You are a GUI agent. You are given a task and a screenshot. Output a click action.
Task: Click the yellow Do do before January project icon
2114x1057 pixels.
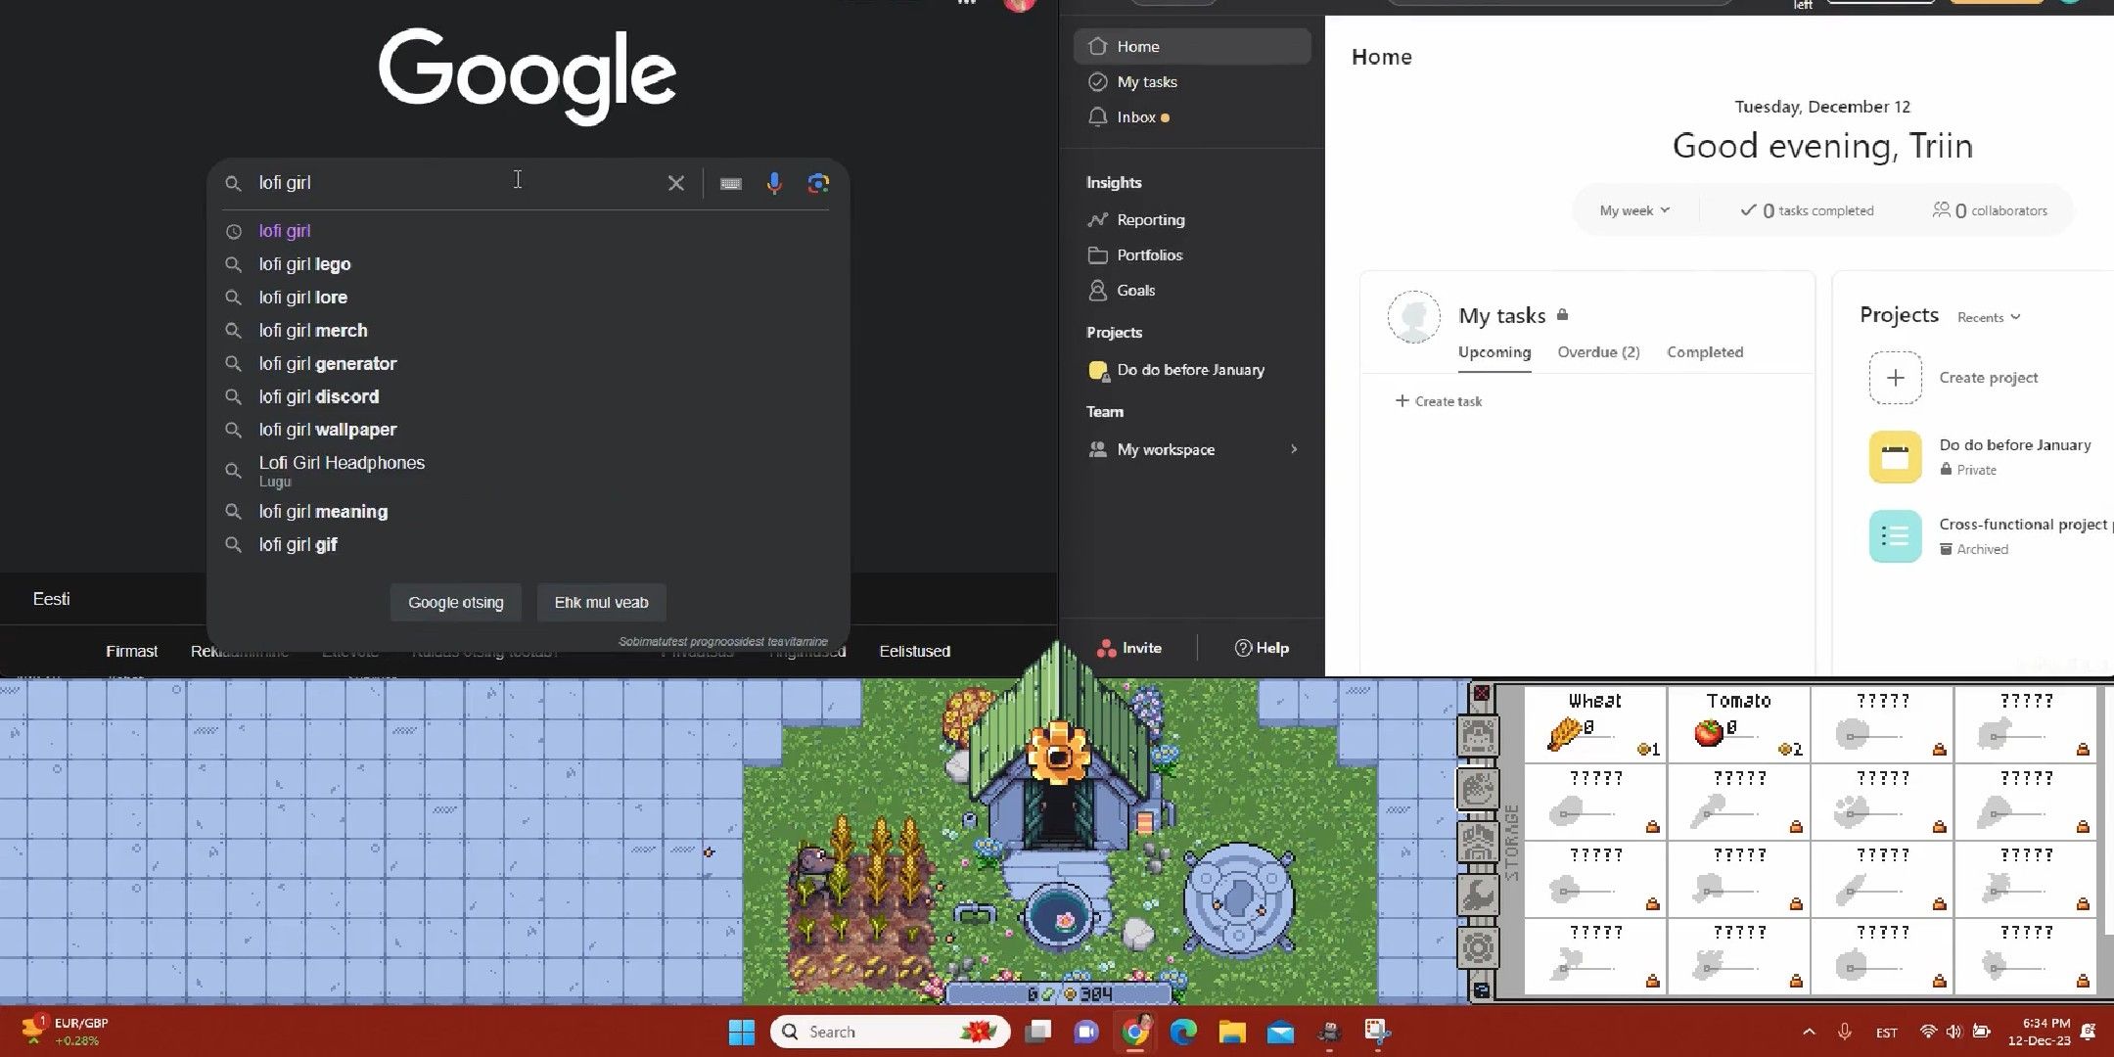(x=1895, y=457)
